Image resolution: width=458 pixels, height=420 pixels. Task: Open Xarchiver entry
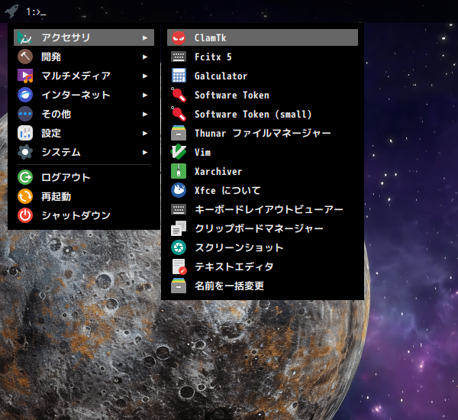click(x=263, y=171)
